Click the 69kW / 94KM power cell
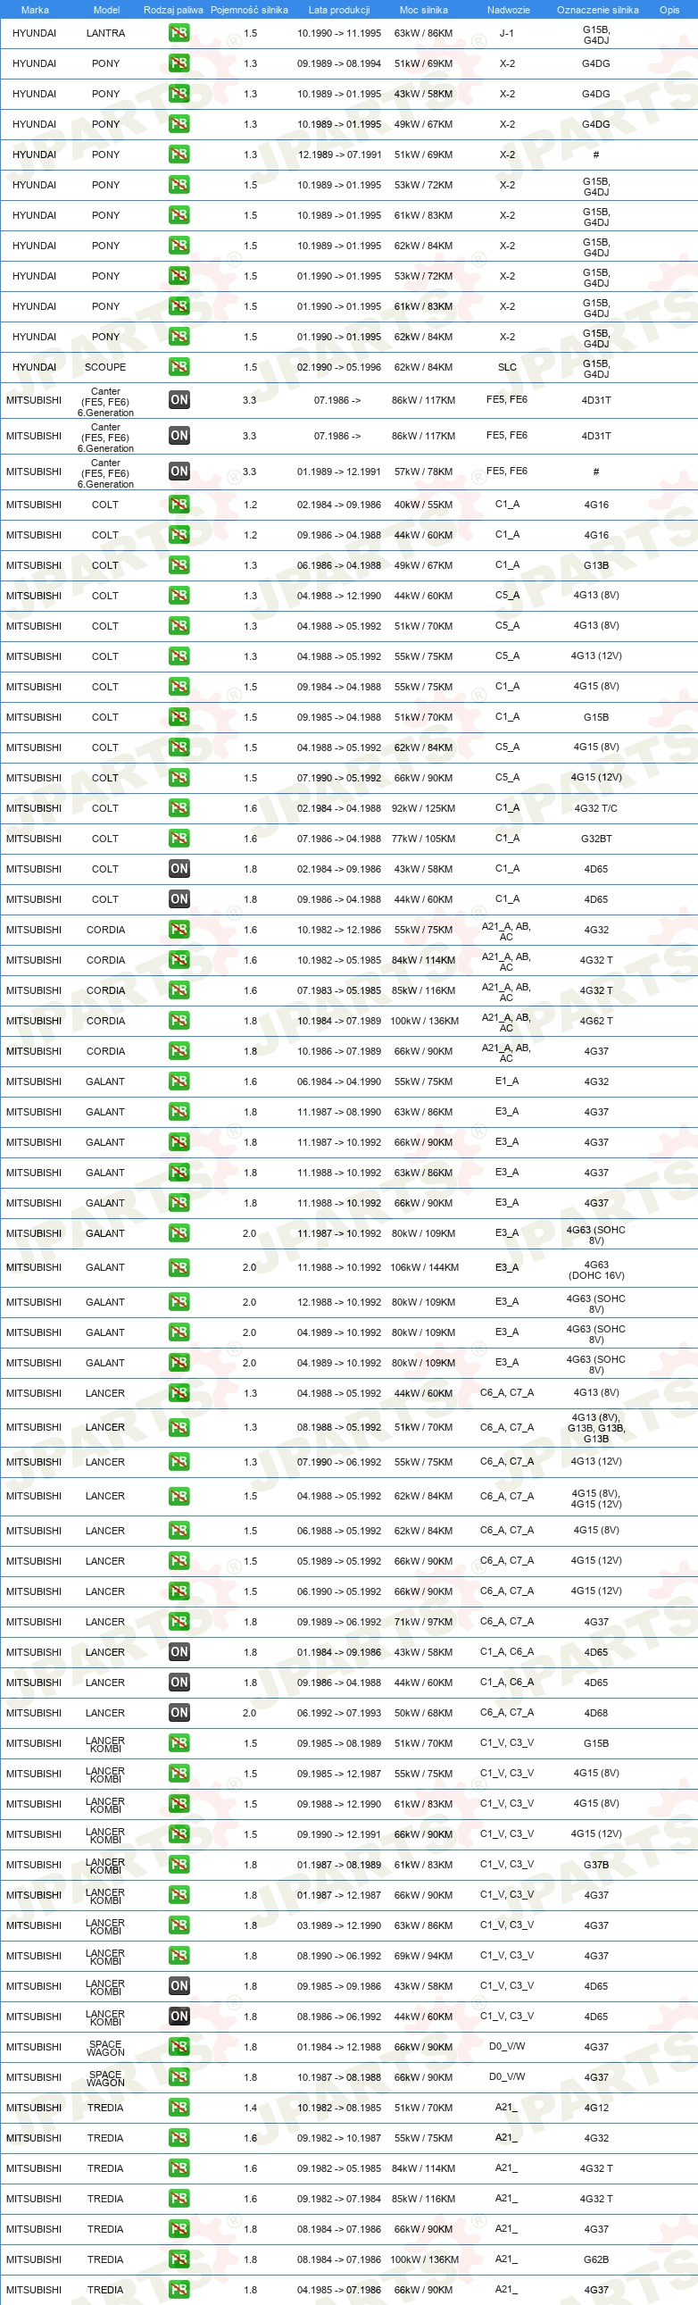 423,1956
